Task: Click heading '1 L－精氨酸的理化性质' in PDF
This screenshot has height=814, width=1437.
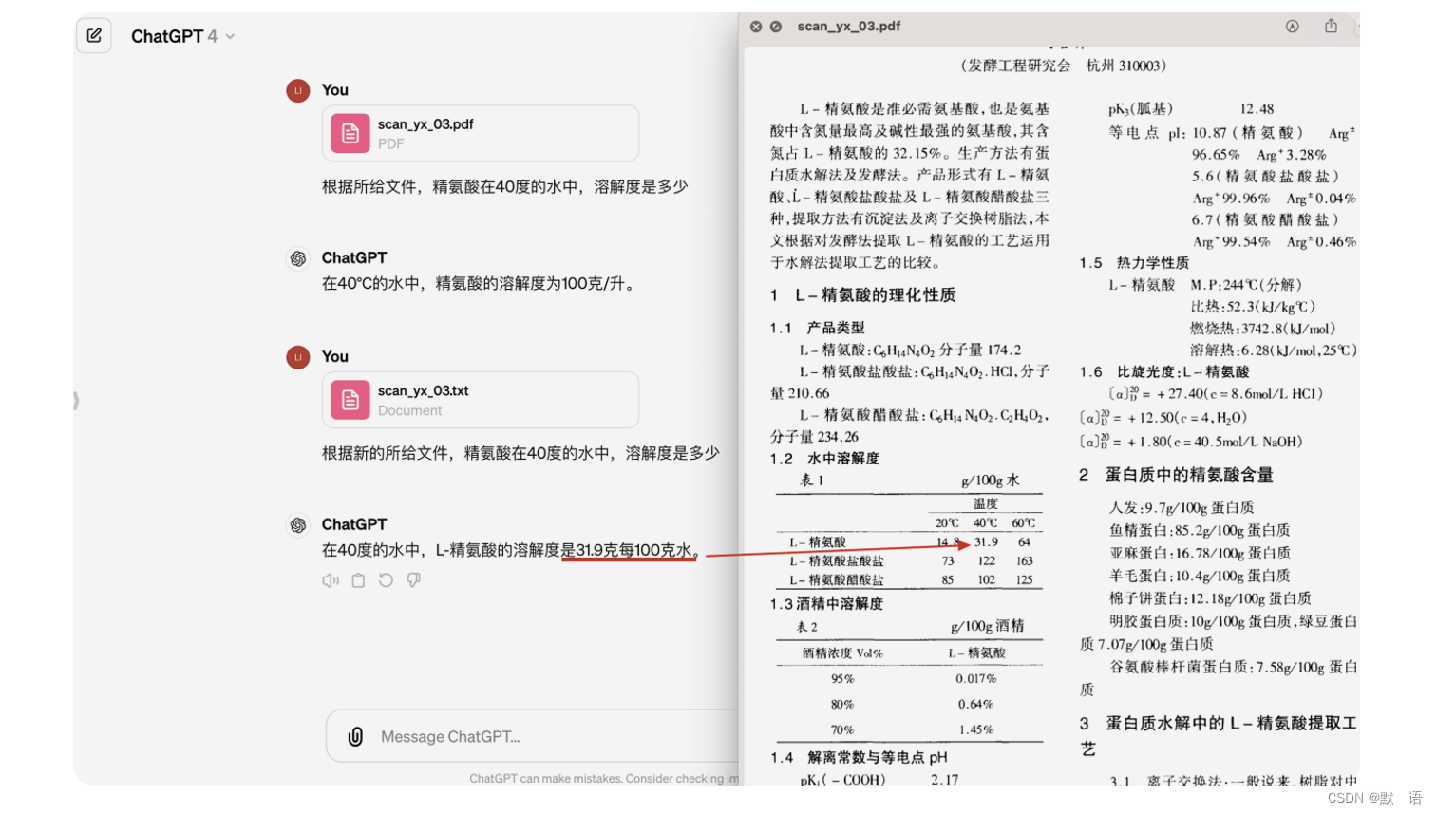Action: coord(863,295)
